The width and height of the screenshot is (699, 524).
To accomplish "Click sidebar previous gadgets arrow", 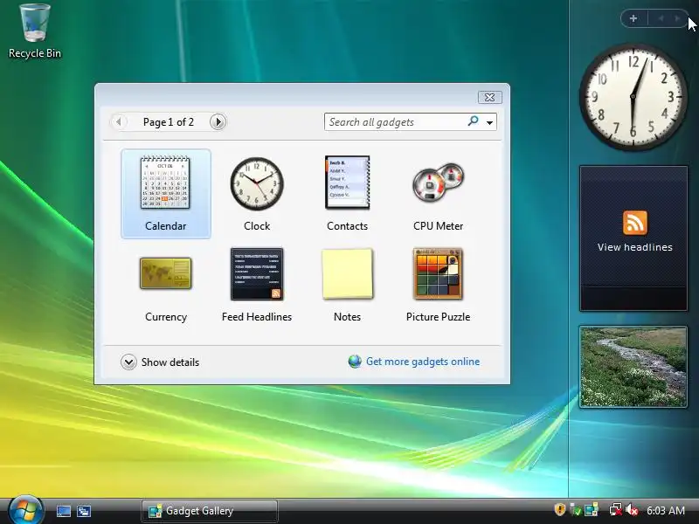I will [661, 18].
